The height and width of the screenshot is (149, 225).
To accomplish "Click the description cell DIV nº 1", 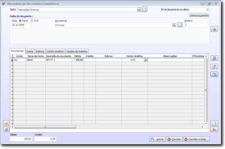I will [x=59, y=60].
